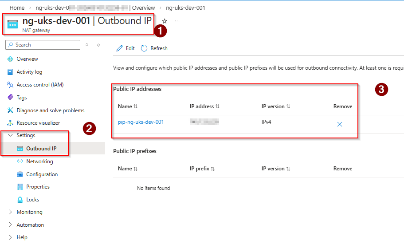Go to Home breadcrumb

17,8
